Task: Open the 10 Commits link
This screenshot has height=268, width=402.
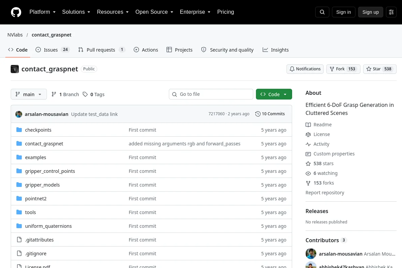Action: pos(270,114)
